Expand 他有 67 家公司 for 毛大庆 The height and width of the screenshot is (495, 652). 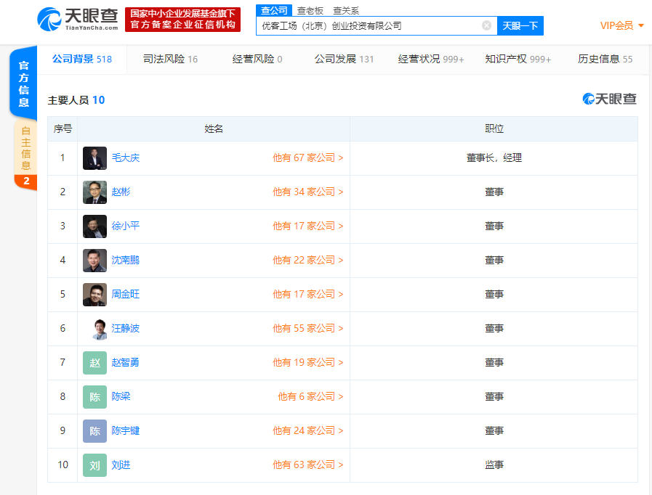click(307, 157)
